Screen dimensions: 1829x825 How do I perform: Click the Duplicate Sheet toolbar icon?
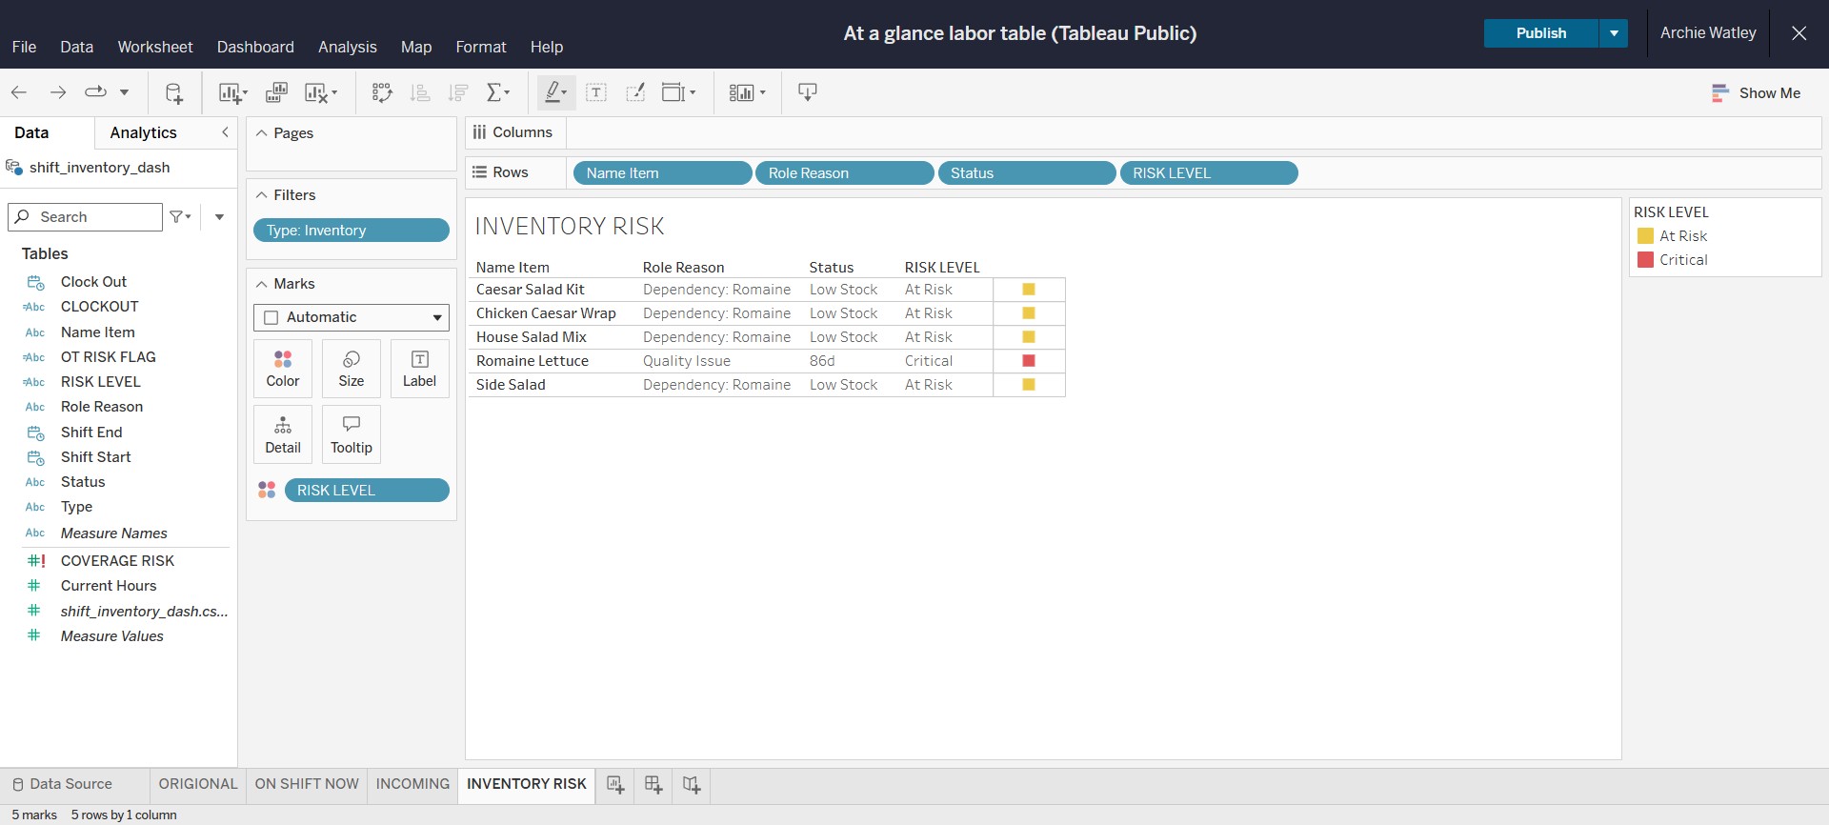point(276,92)
